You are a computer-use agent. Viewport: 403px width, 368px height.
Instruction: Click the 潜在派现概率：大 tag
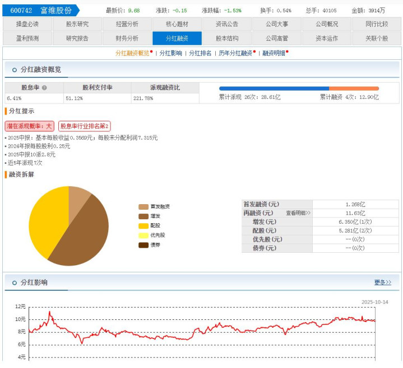point(30,126)
